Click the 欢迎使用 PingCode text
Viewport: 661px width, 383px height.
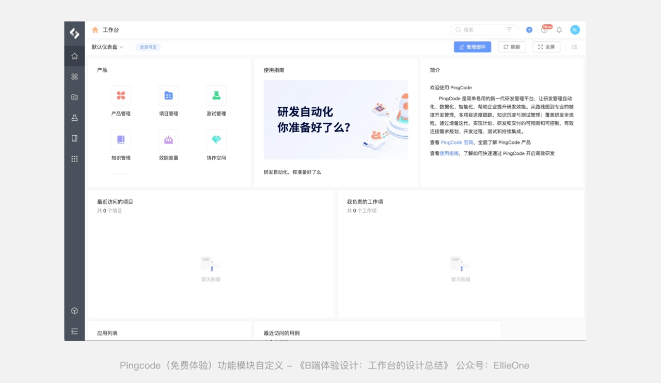point(451,88)
